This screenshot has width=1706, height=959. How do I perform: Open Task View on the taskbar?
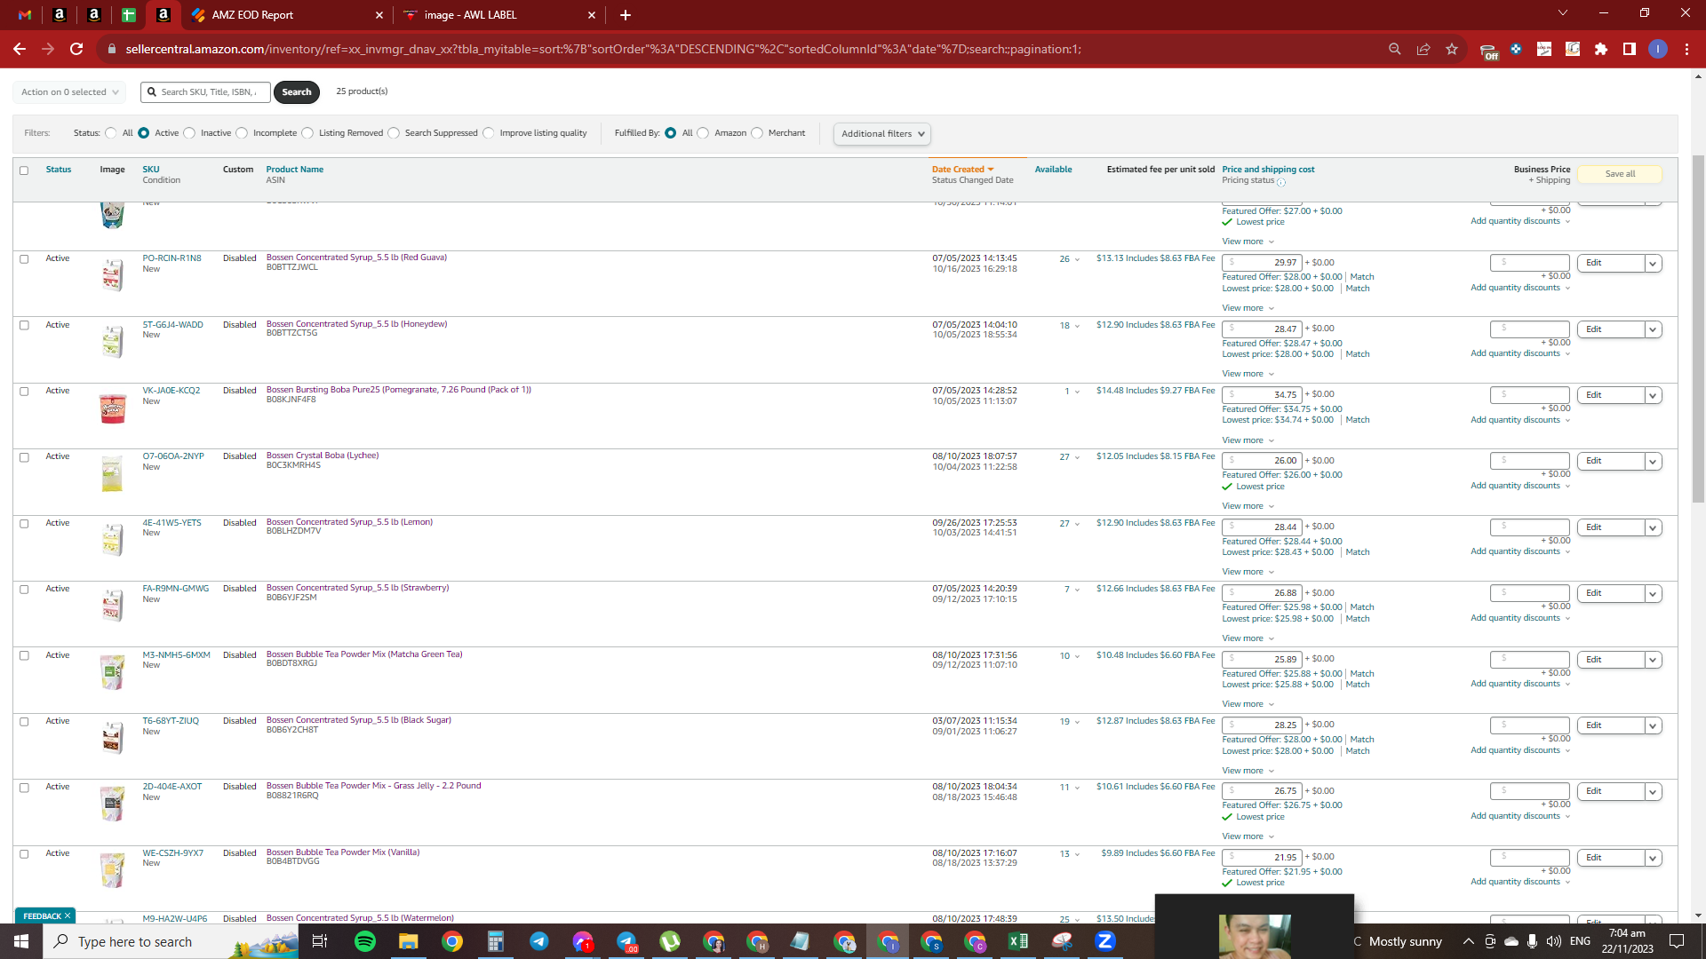pos(320,941)
